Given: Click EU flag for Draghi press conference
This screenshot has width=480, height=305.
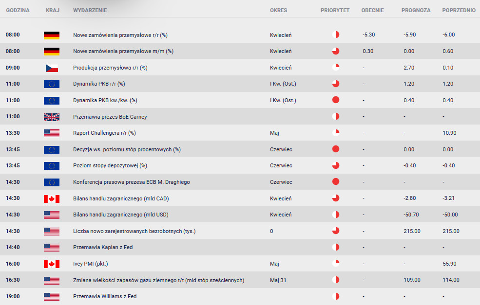Looking at the screenshot, I should [x=52, y=182].
